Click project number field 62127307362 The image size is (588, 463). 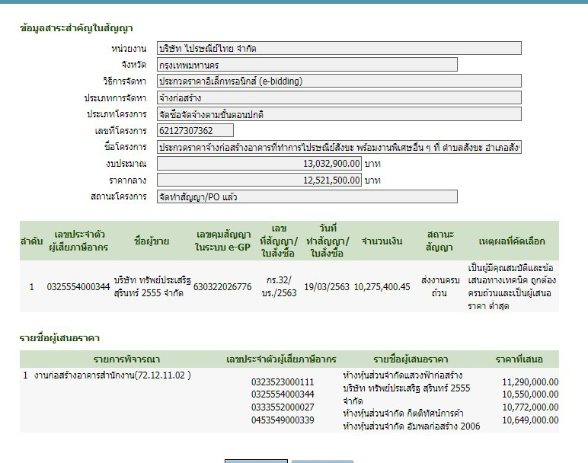tap(194, 130)
